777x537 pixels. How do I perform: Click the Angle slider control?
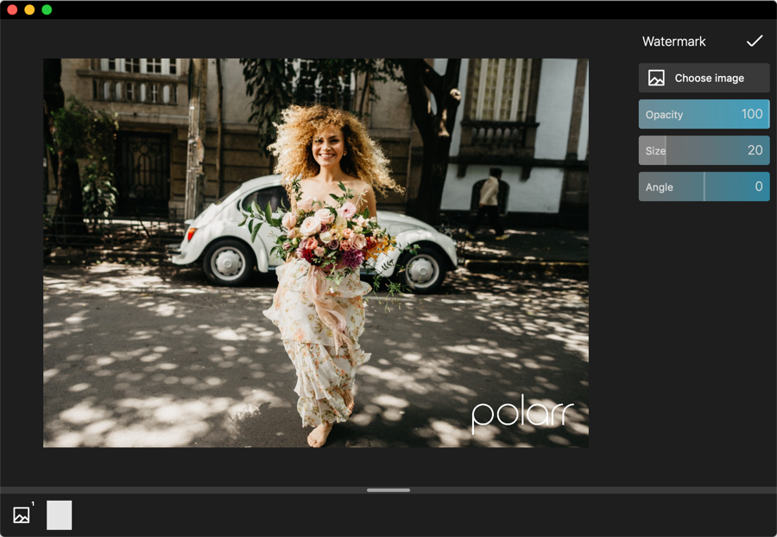click(704, 186)
